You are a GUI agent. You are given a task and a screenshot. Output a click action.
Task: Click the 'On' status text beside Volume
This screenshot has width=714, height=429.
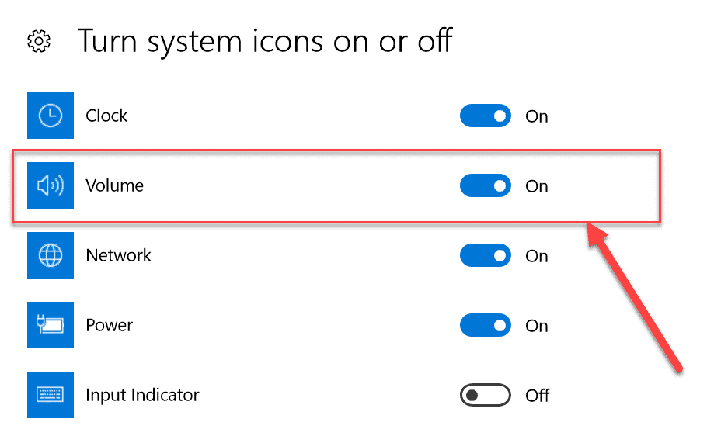537,186
